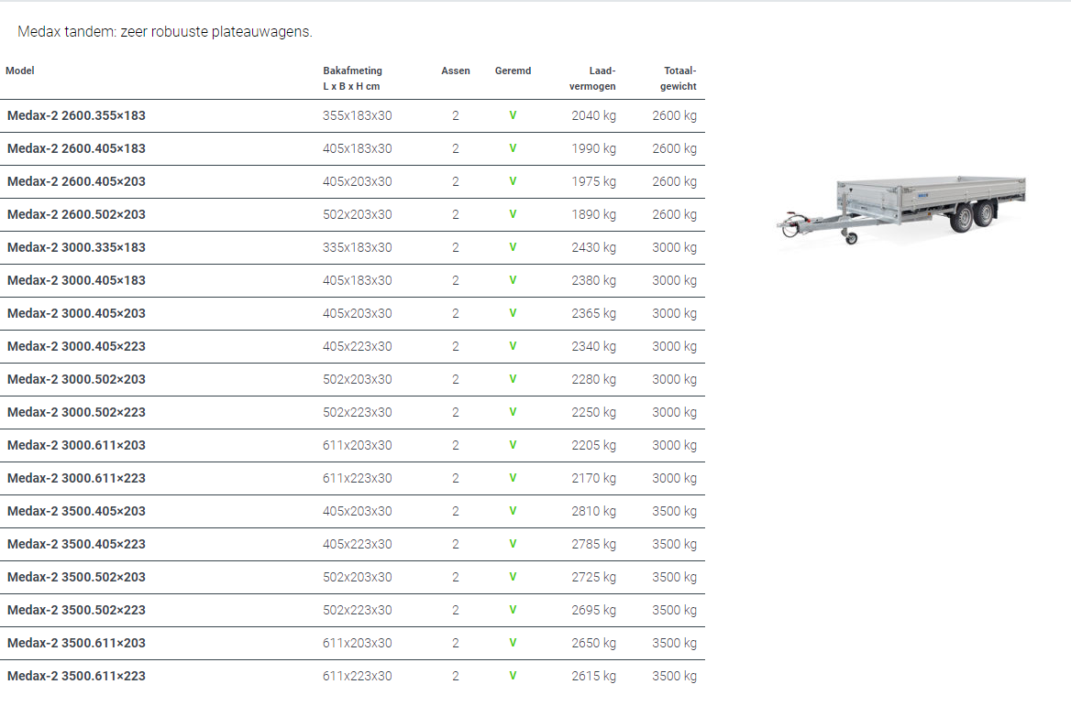1071x706 pixels.
Task: Click the Model column header
Action: coord(20,71)
